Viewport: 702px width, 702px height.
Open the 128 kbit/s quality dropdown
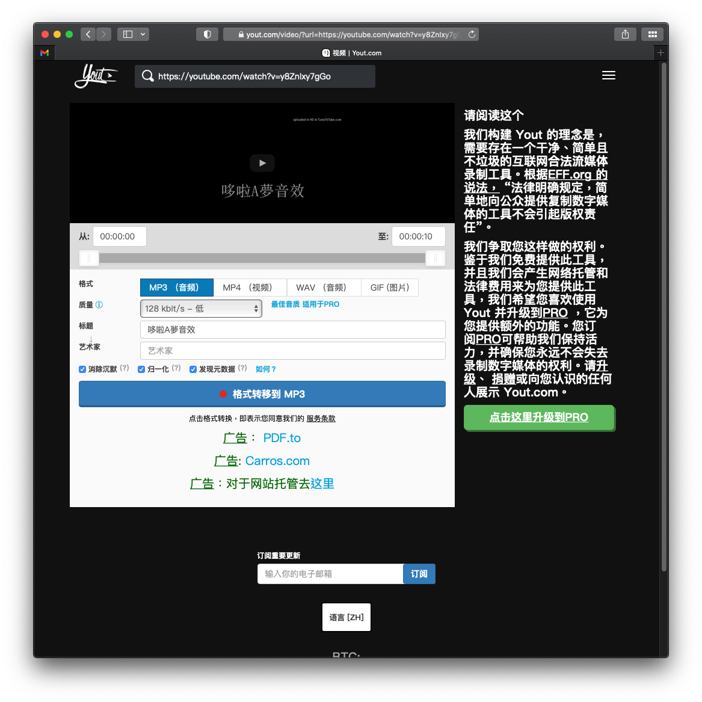pos(201,309)
